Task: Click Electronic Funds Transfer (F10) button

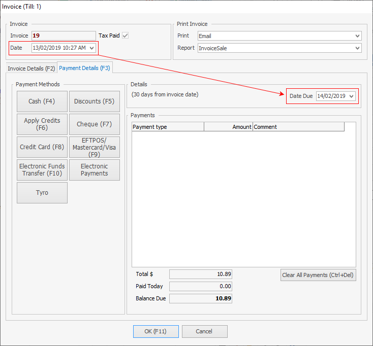Action: tap(42, 170)
